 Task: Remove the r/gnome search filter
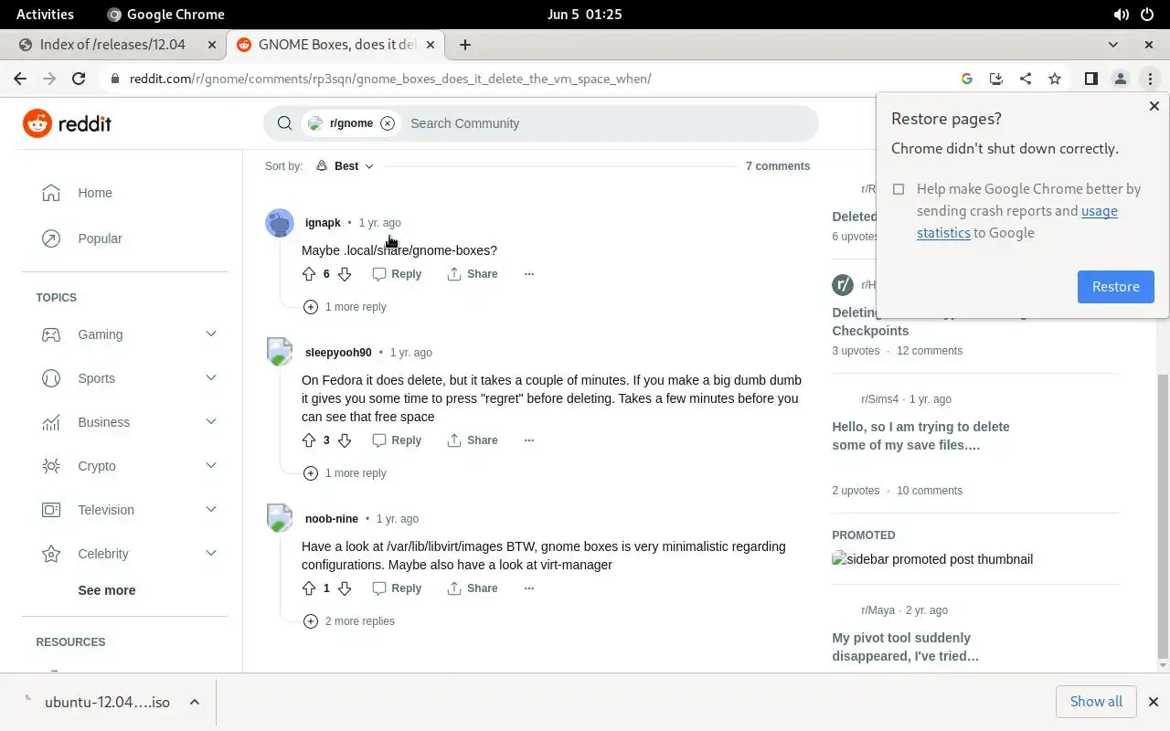click(388, 123)
